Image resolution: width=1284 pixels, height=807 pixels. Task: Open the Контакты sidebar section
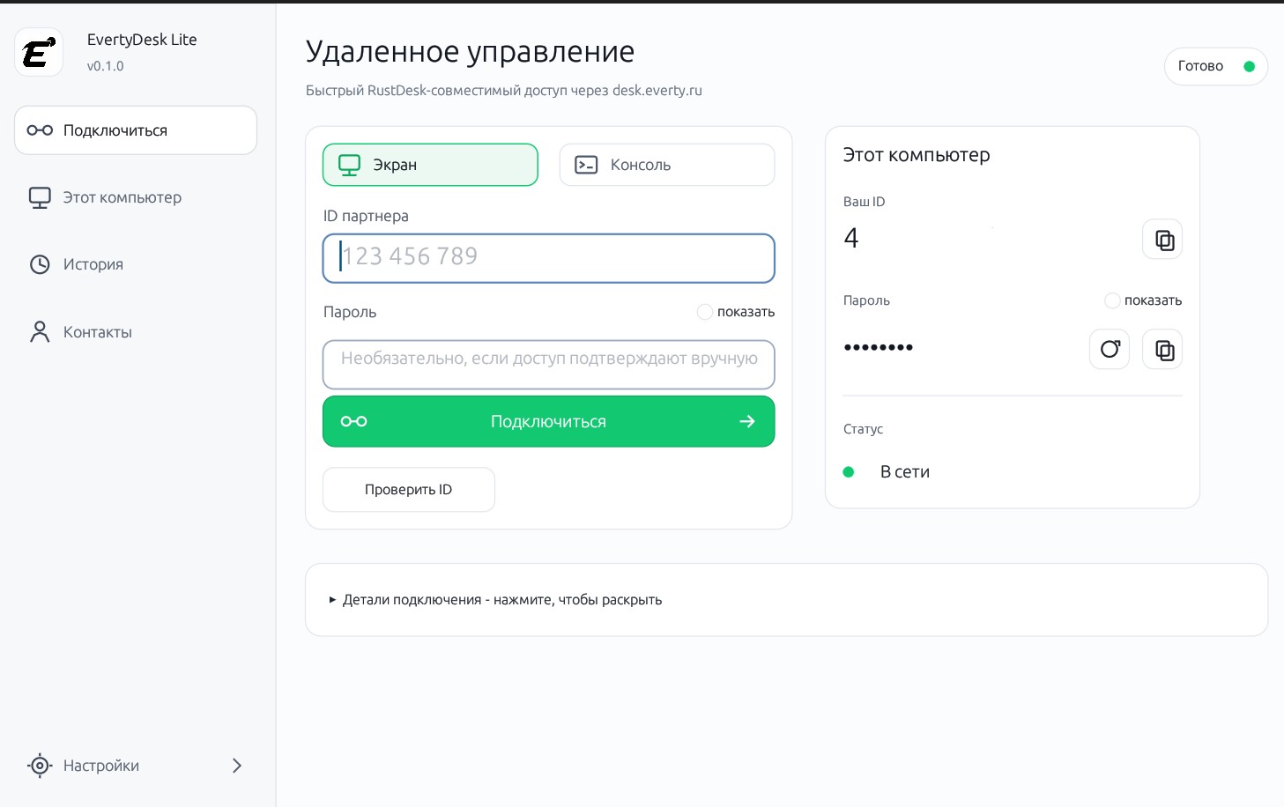click(136, 332)
